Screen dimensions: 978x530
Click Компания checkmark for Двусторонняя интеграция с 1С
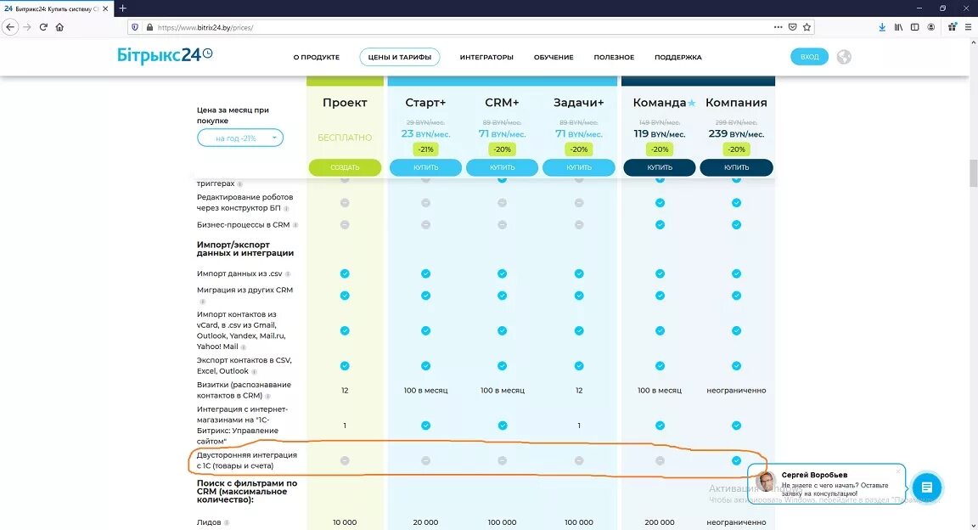[x=737, y=460]
